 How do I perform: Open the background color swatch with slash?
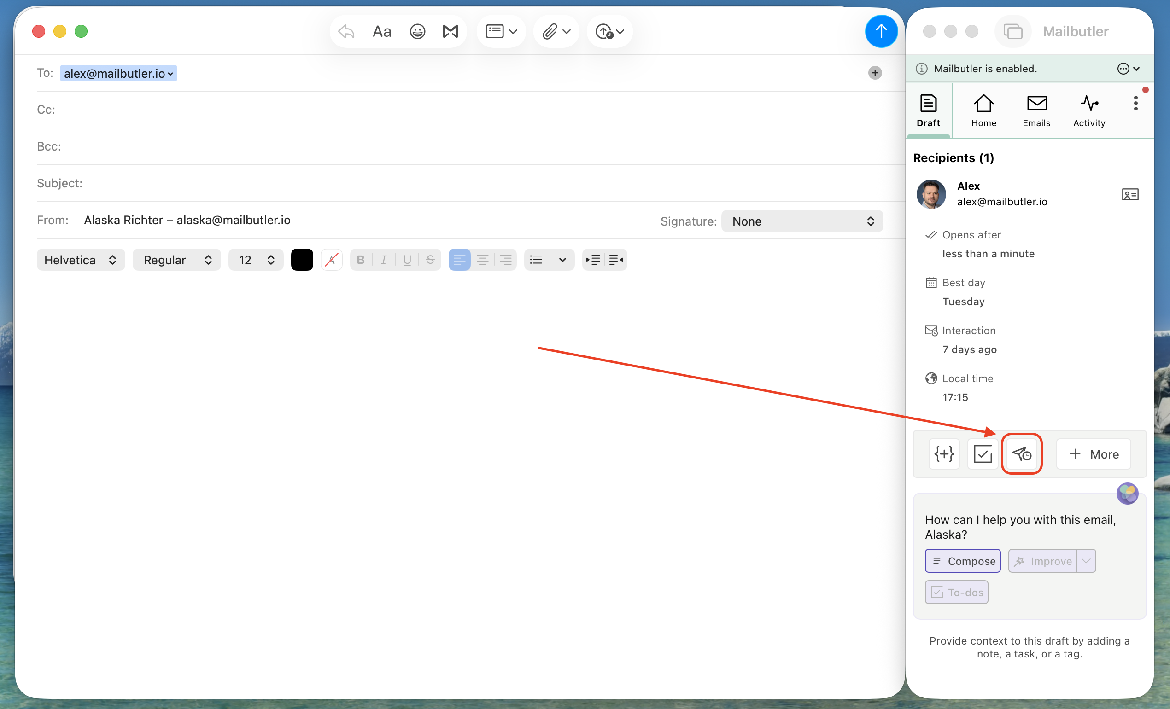[x=332, y=260]
